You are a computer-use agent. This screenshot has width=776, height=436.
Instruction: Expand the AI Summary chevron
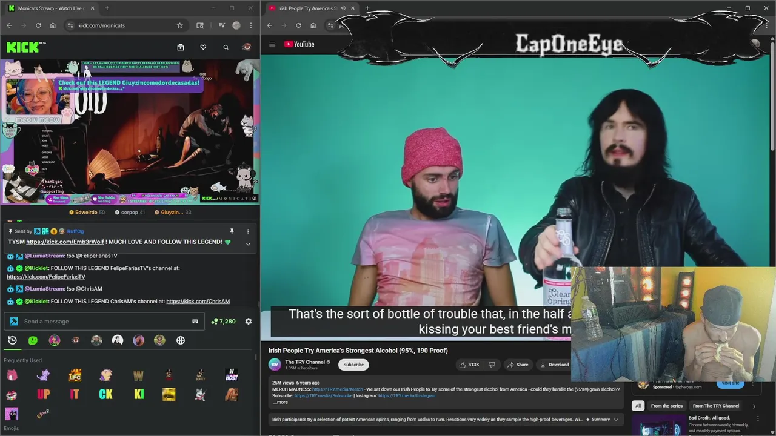pyautogui.click(x=616, y=419)
